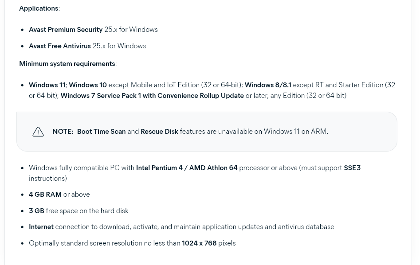Screen dimensions: 420x265
Task: Click 'Intel Pentium 4 / AMD Athlon 64'
Action: [x=186, y=168]
